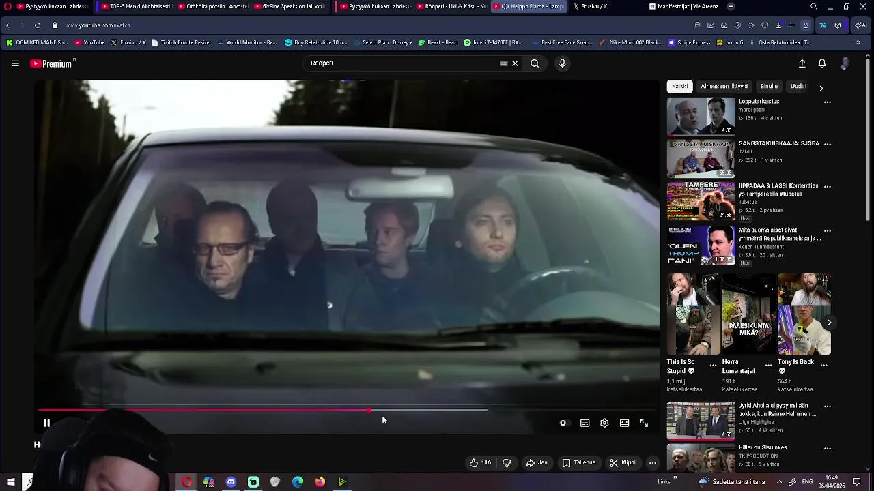Reload the page

(38, 25)
